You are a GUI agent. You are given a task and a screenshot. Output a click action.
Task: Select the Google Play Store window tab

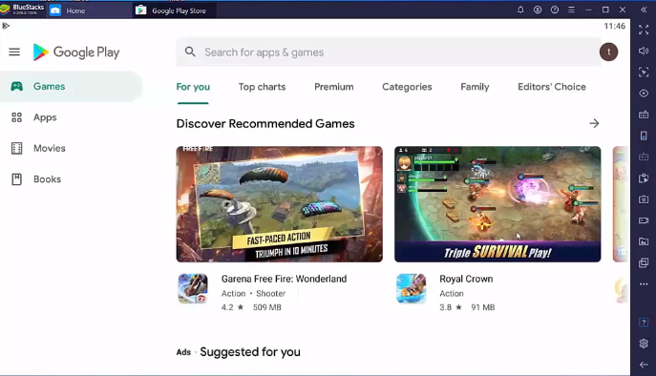174,10
